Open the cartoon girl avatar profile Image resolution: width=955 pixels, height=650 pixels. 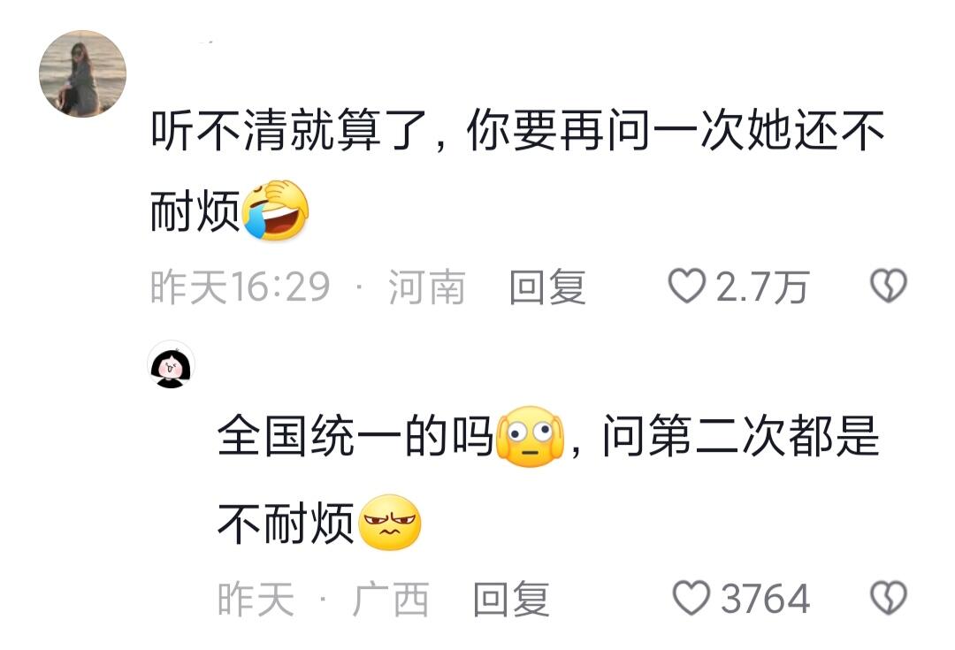[x=172, y=364]
